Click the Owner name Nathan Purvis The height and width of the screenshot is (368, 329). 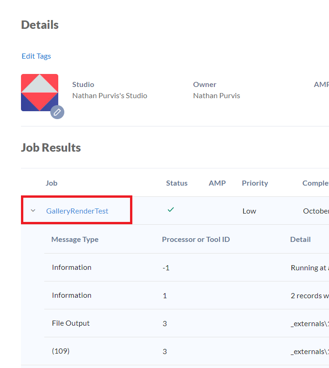coord(217,95)
